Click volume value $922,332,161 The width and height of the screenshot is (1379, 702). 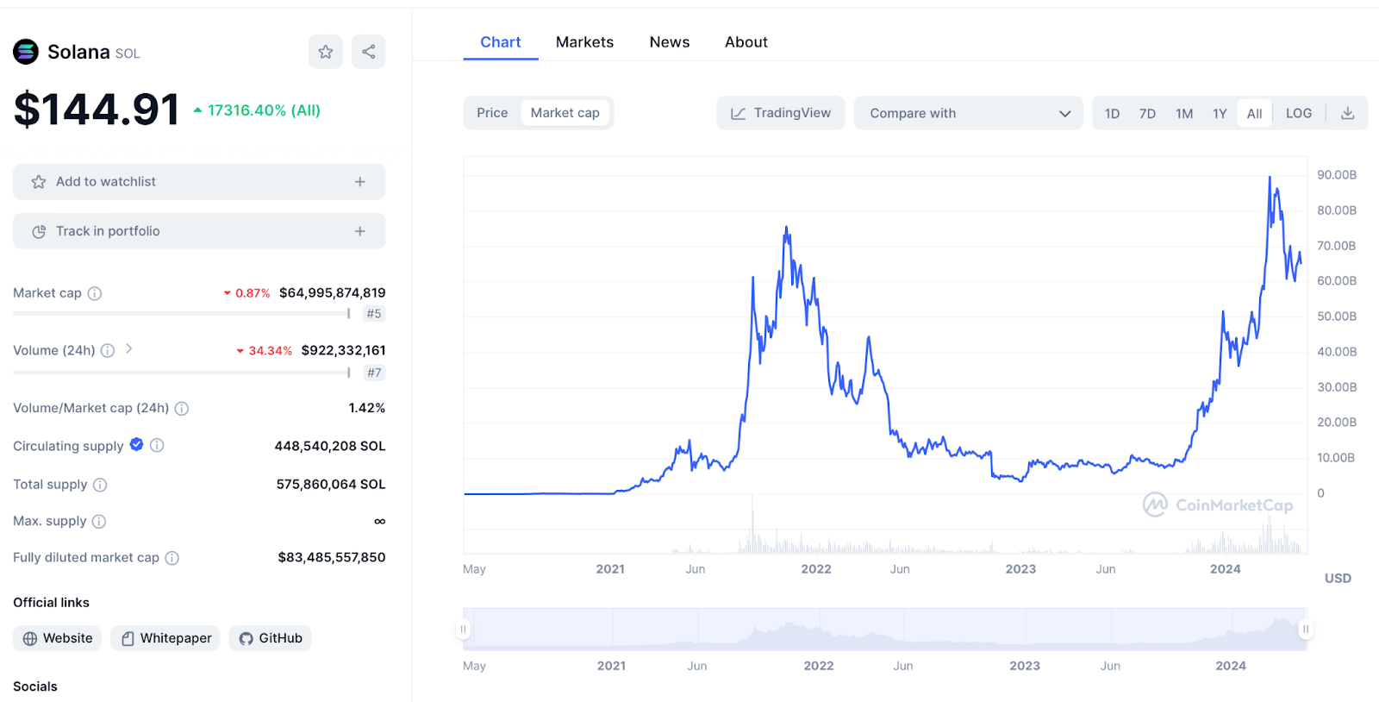click(344, 350)
